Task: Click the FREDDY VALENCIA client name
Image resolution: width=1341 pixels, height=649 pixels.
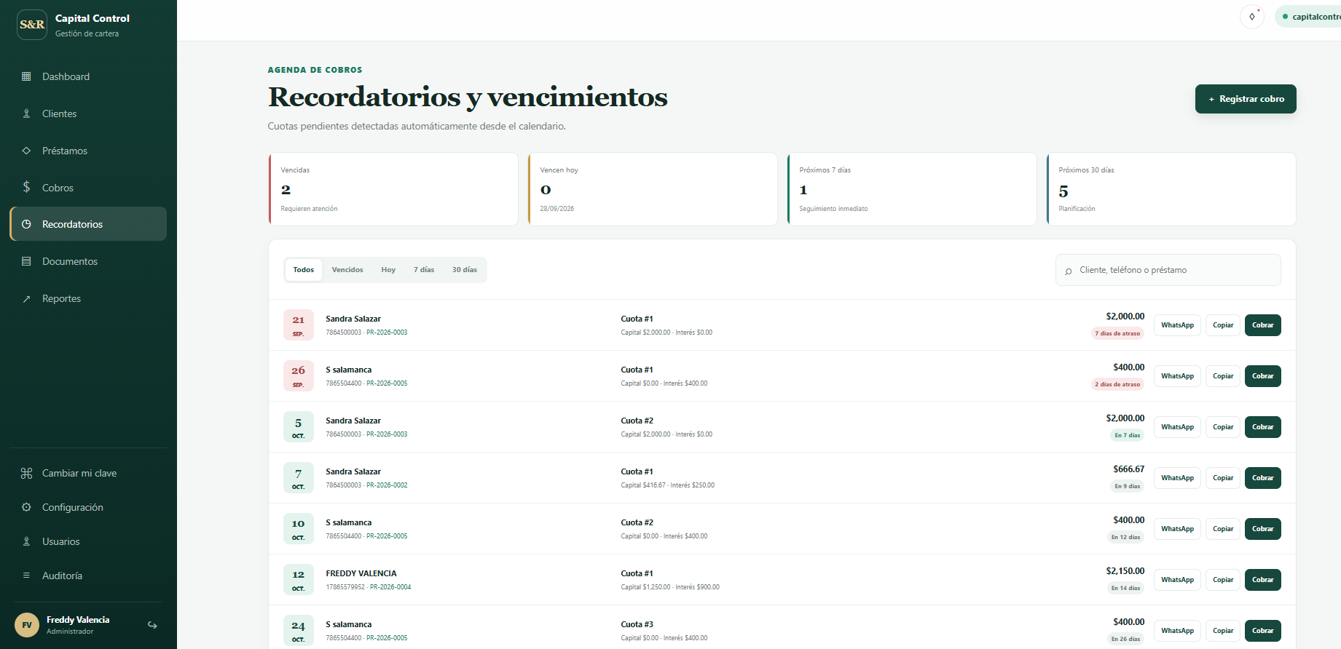Action: [361, 573]
